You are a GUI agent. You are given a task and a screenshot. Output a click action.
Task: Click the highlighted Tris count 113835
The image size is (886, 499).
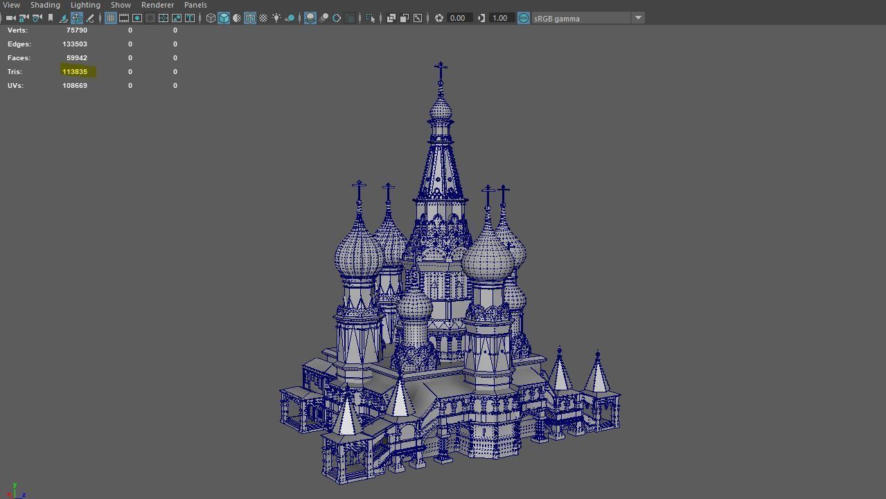coord(75,72)
